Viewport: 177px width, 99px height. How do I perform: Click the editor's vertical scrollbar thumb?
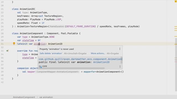(x=176, y=65)
